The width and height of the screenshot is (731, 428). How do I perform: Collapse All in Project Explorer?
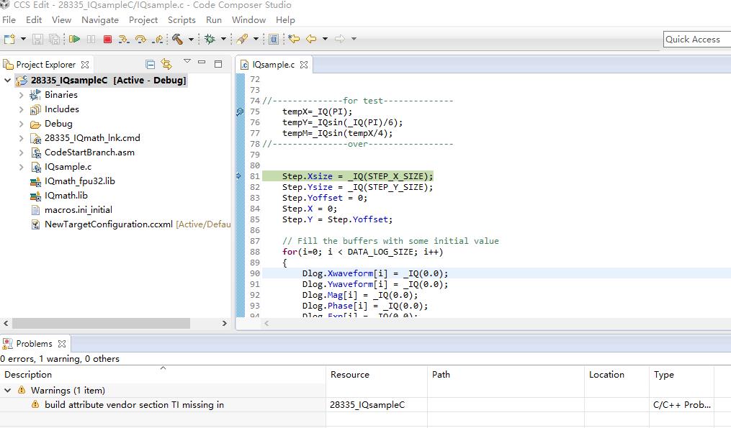point(150,64)
